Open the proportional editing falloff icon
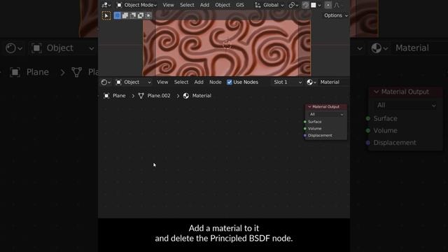Screen dimensions: 448x252 [x=337, y=5]
